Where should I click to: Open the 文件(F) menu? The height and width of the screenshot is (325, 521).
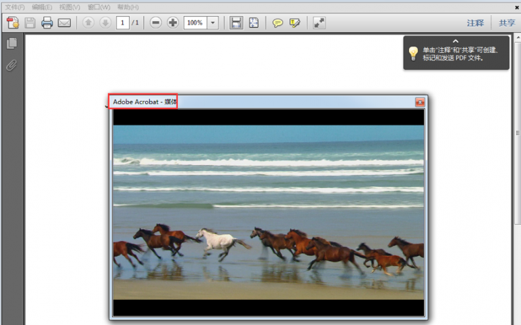click(x=15, y=7)
